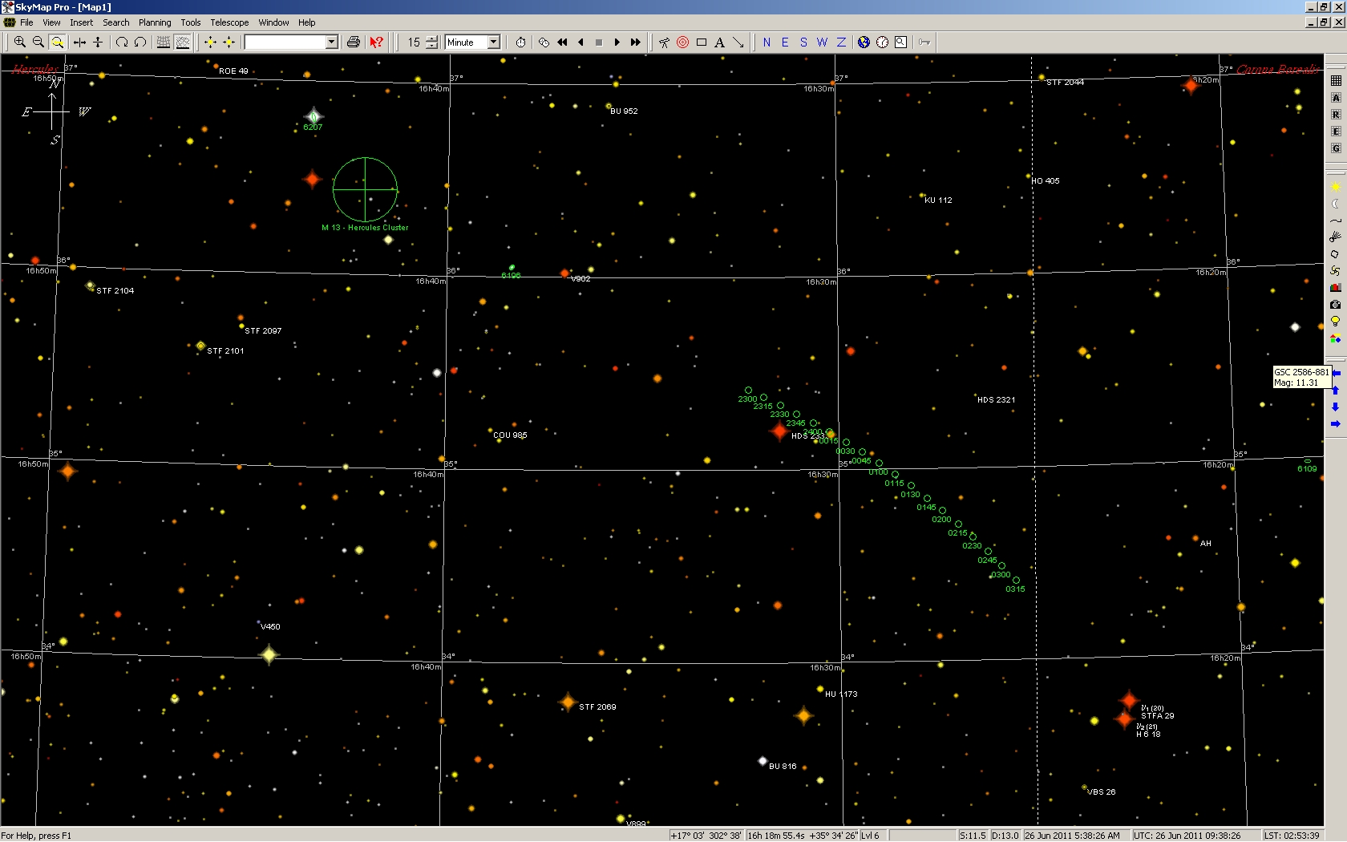Image resolution: width=1347 pixels, height=842 pixels.
Task: Open the Telescope menu
Action: tap(229, 22)
